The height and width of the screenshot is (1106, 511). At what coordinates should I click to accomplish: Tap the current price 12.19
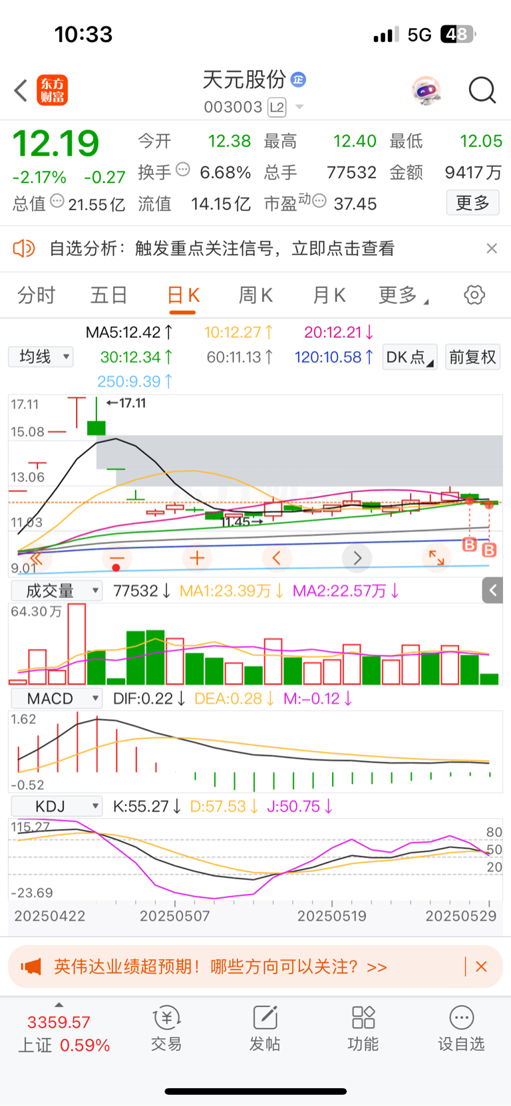56,143
